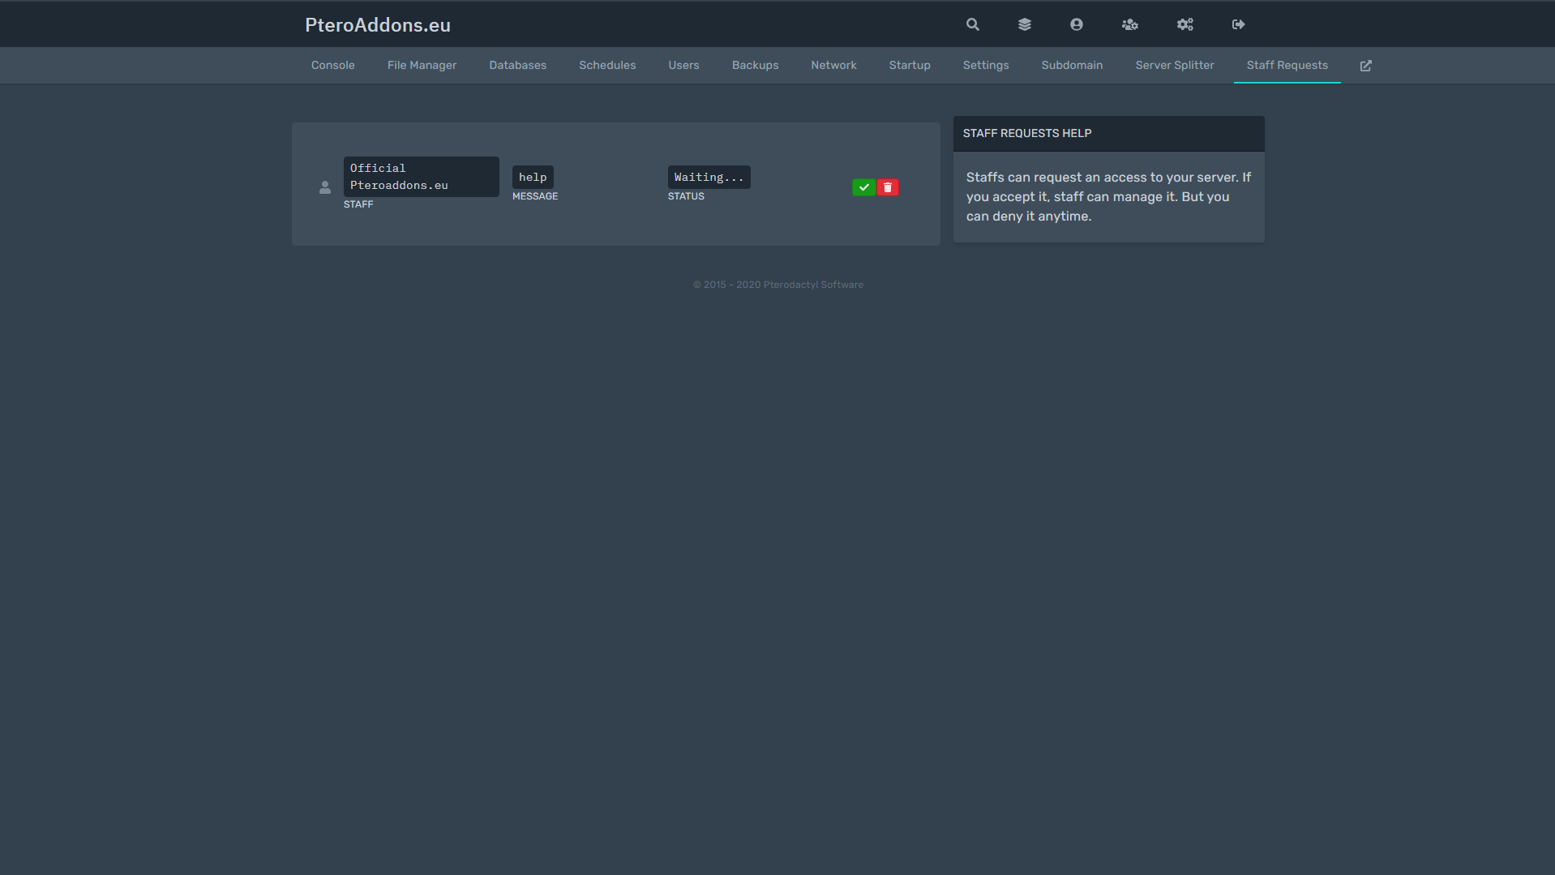
Task: Open the Server Splitter tab
Action: 1174,66
